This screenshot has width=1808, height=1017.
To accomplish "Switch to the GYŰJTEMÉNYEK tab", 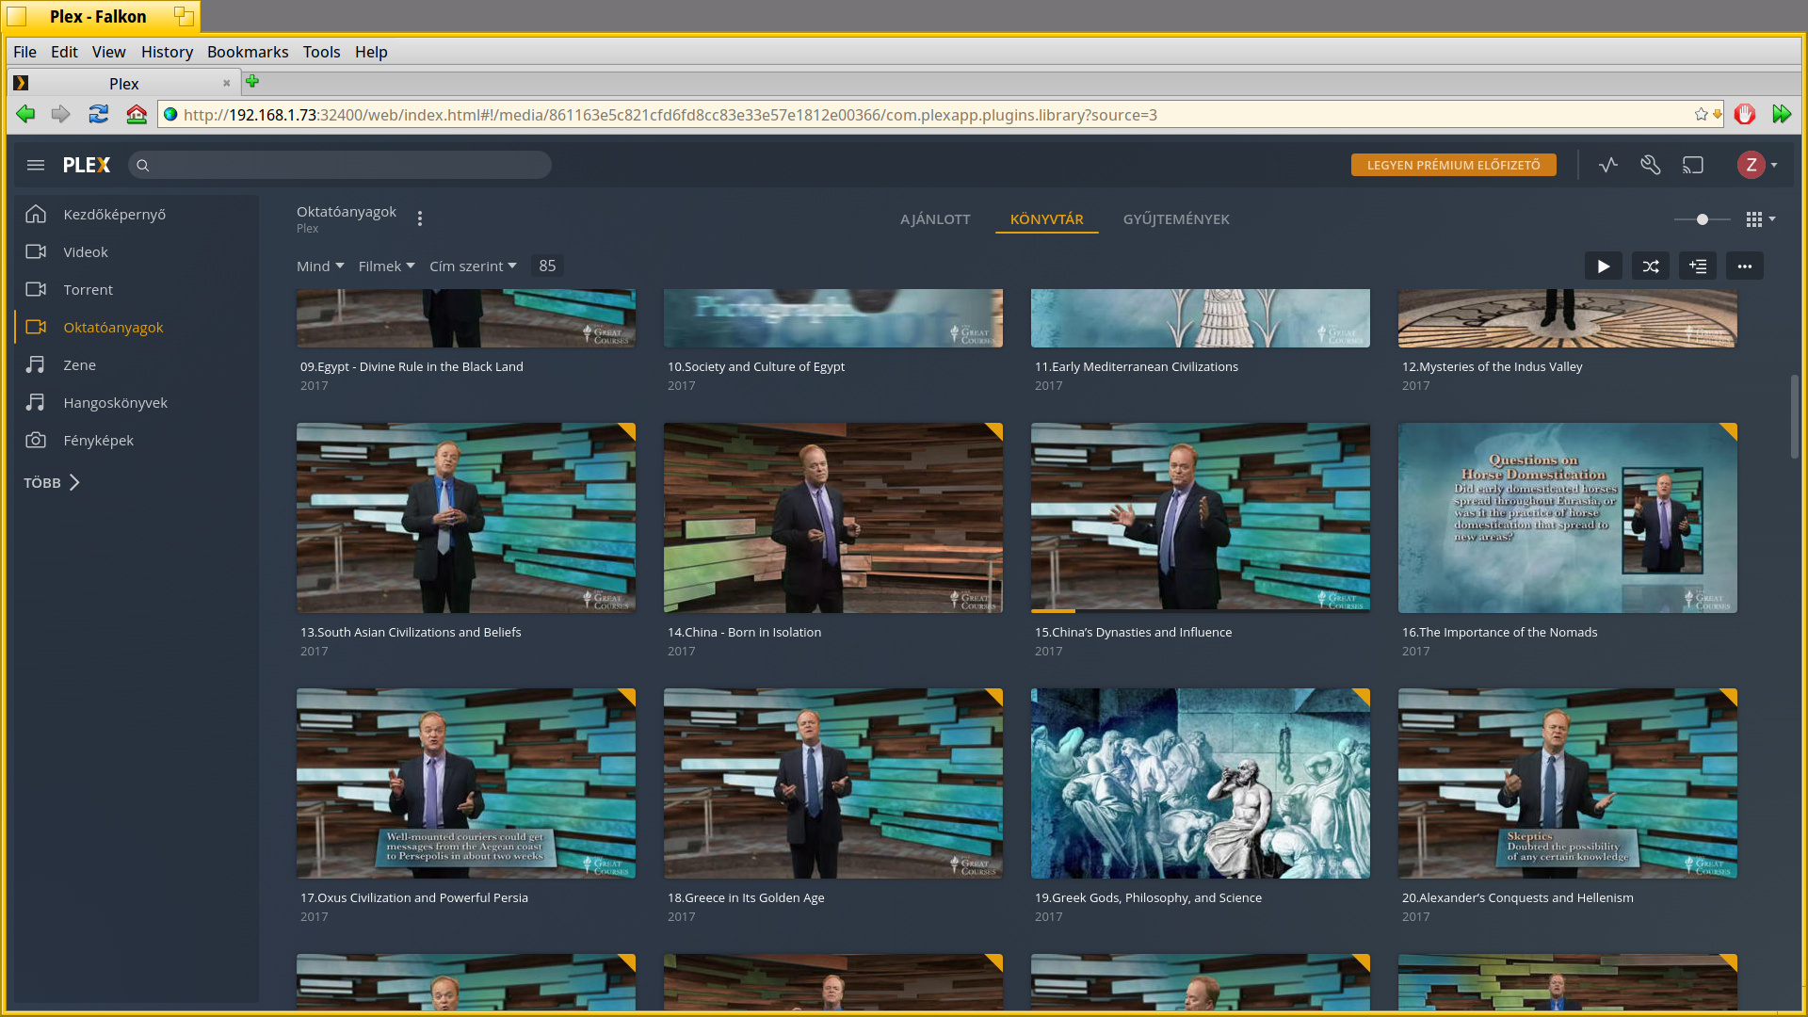I will (x=1176, y=219).
